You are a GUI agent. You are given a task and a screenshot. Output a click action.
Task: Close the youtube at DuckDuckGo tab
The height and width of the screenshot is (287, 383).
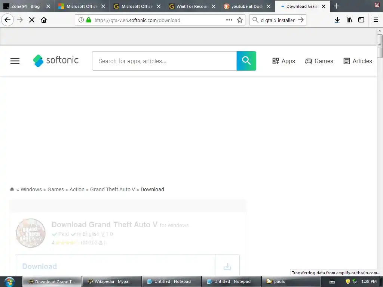coord(269,6)
